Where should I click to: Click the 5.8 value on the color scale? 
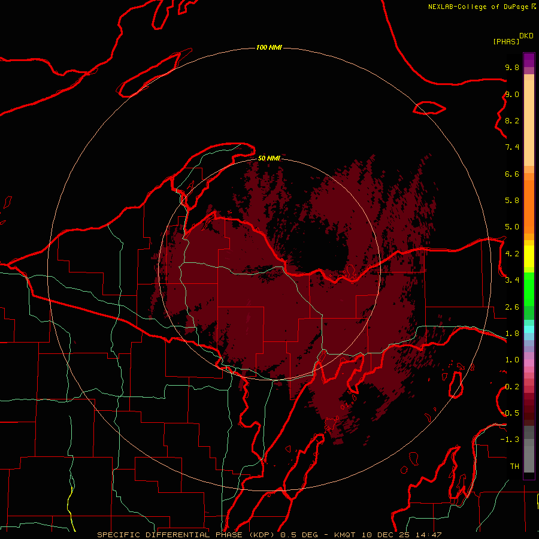click(512, 201)
